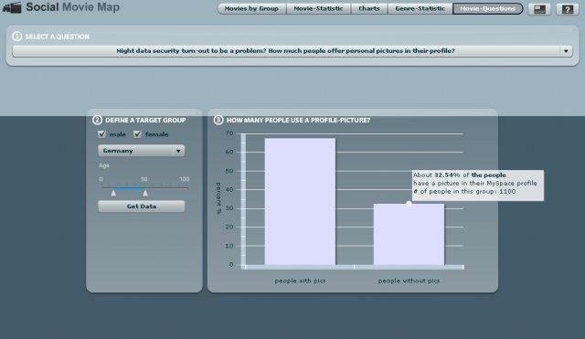Click the 'people without pics' bar
The width and height of the screenshot is (585, 339).
coord(409,234)
